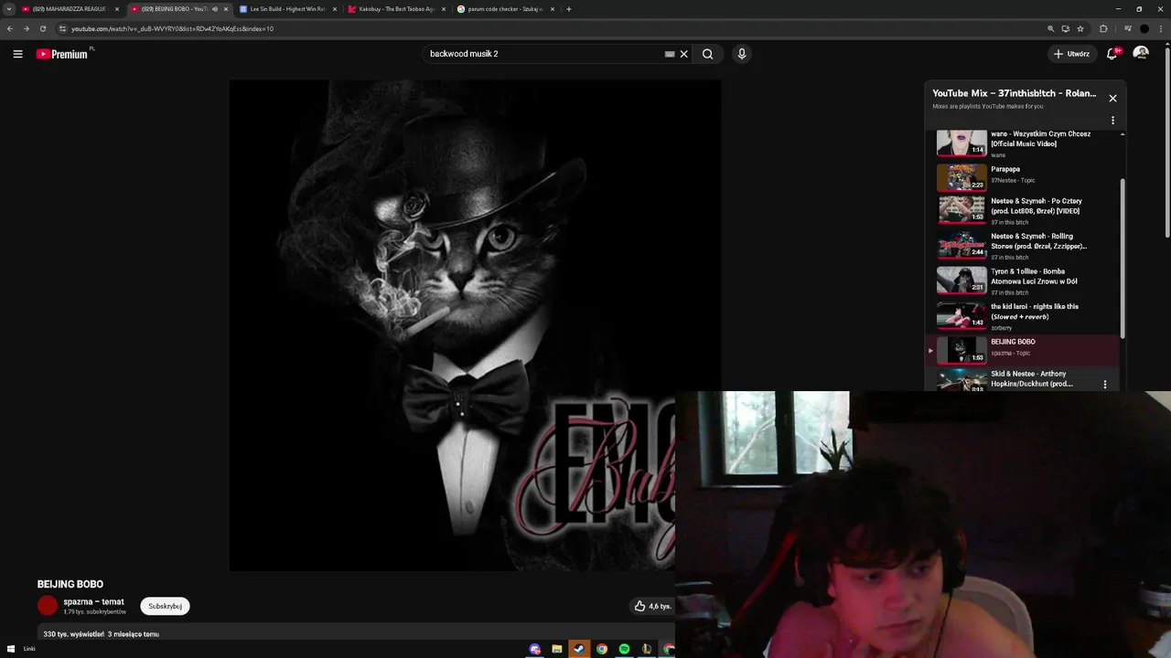1171x658 pixels.
Task: Like the video with thumbs-up 4,6 tys.
Action: click(652, 606)
